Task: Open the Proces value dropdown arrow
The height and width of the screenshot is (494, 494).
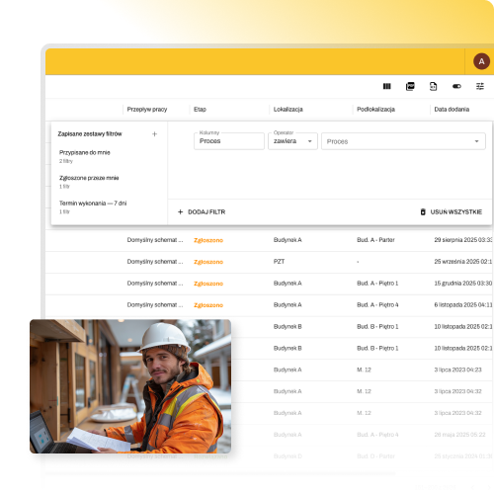Action: (476, 141)
